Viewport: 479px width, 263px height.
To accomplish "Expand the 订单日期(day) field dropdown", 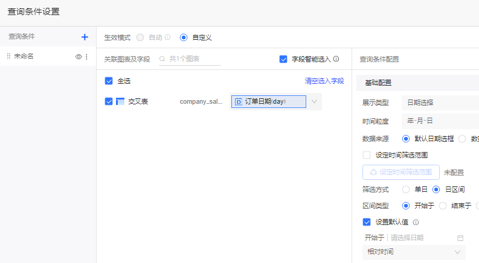I will 314,101.
